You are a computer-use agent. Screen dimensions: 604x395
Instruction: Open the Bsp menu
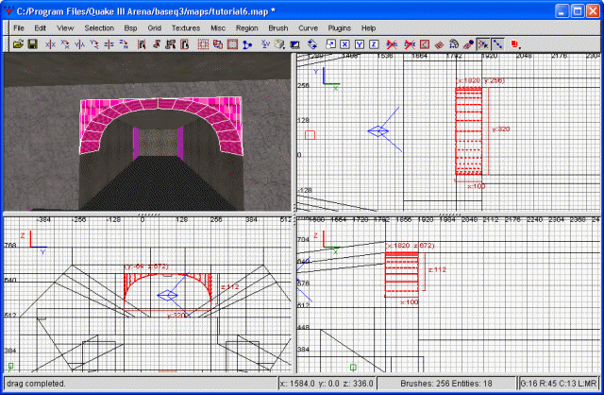[130, 28]
